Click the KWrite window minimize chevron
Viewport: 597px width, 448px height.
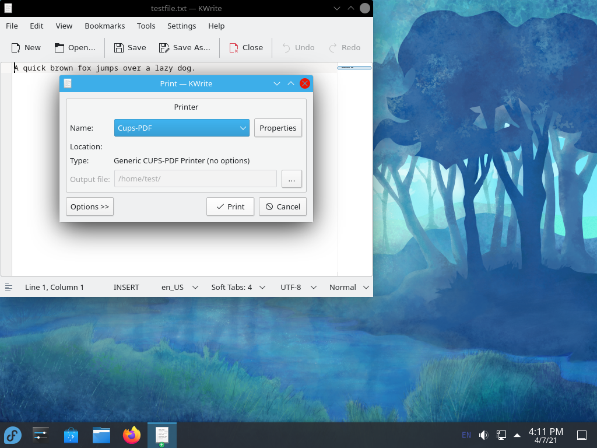337,8
